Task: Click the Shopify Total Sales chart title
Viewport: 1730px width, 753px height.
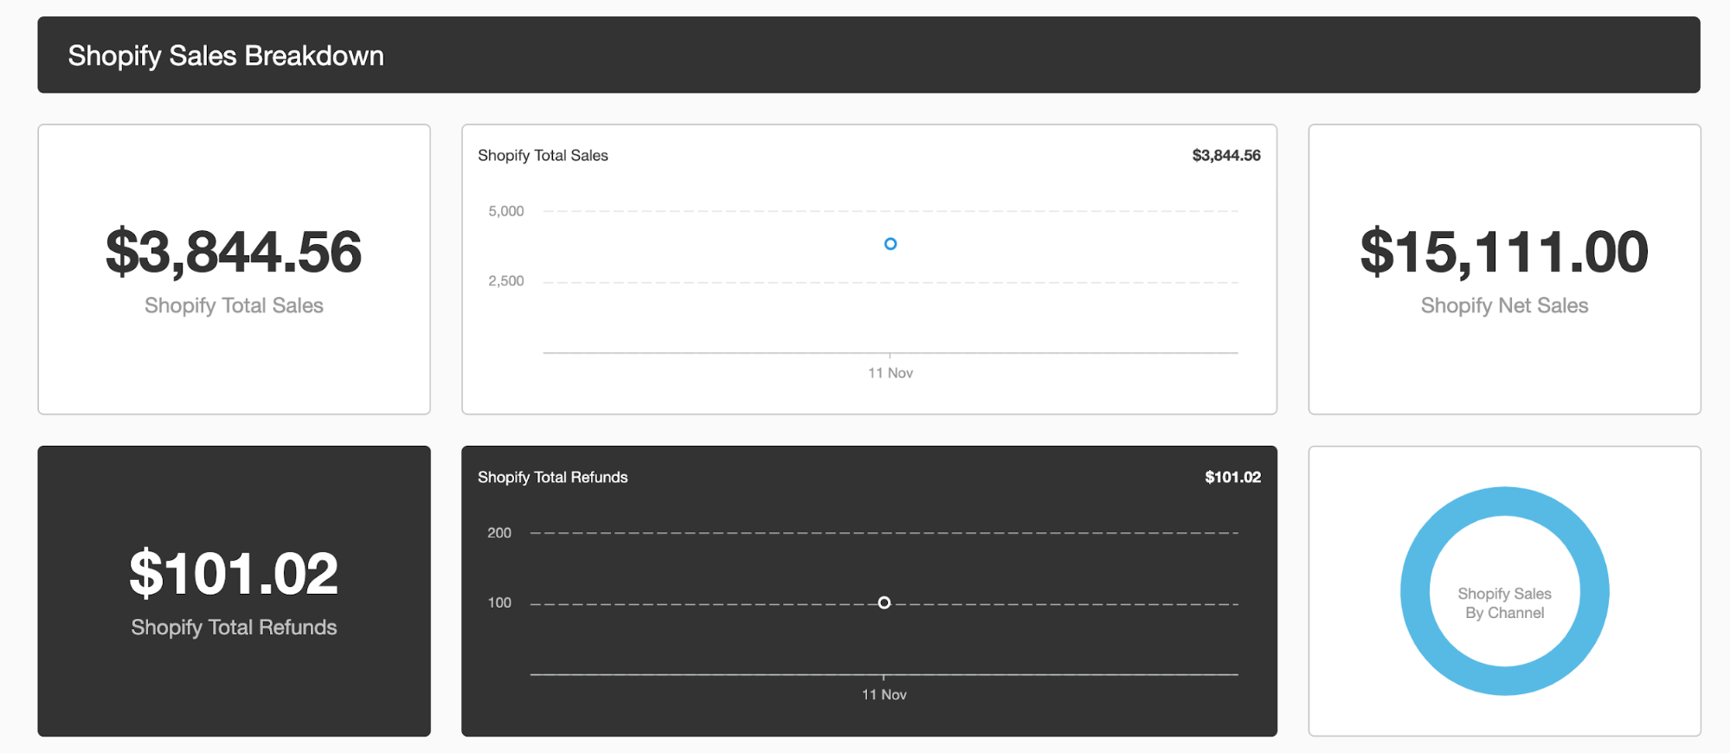Action: click(x=543, y=155)
